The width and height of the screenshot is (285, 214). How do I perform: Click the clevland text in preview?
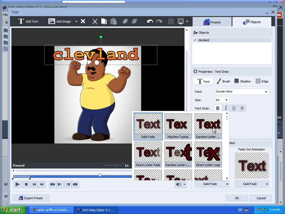click(x=96, y=54)
